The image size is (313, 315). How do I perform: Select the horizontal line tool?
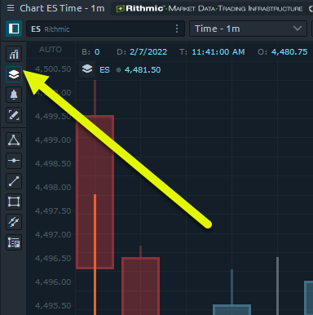point(14,161)
